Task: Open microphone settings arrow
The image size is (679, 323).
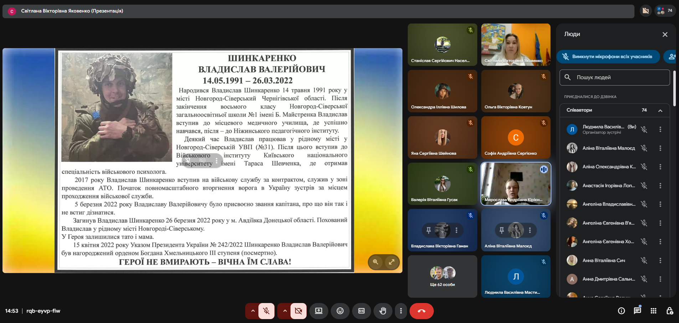Action: (253, 311)
